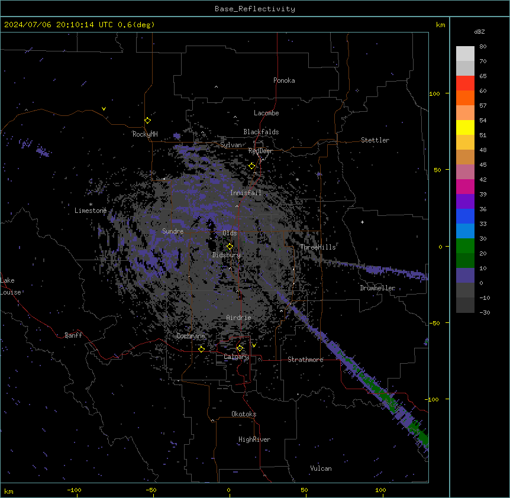Viewport: 510px width, 498px height.
Task: Click the asterisk marker above Limestone
Action: pyautogui.click(x=91, y=204)
